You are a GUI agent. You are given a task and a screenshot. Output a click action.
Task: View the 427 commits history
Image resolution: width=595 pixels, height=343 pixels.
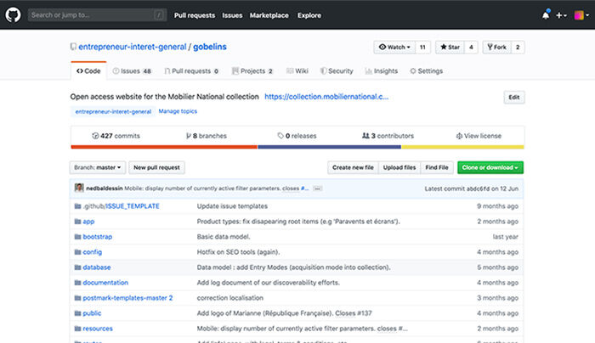[116, 136]
